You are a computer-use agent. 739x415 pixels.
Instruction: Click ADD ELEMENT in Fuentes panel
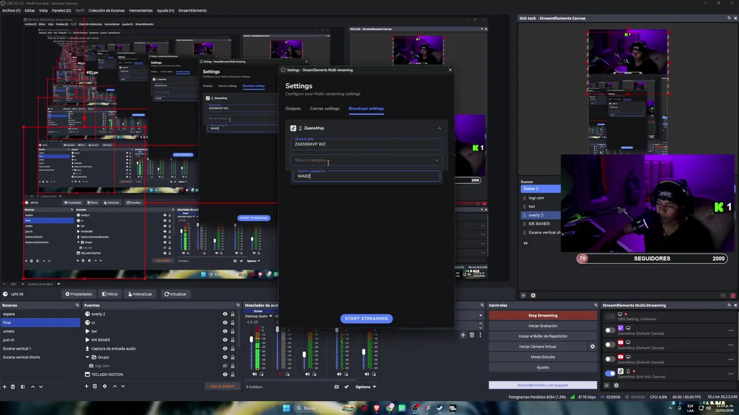point(222,386)
